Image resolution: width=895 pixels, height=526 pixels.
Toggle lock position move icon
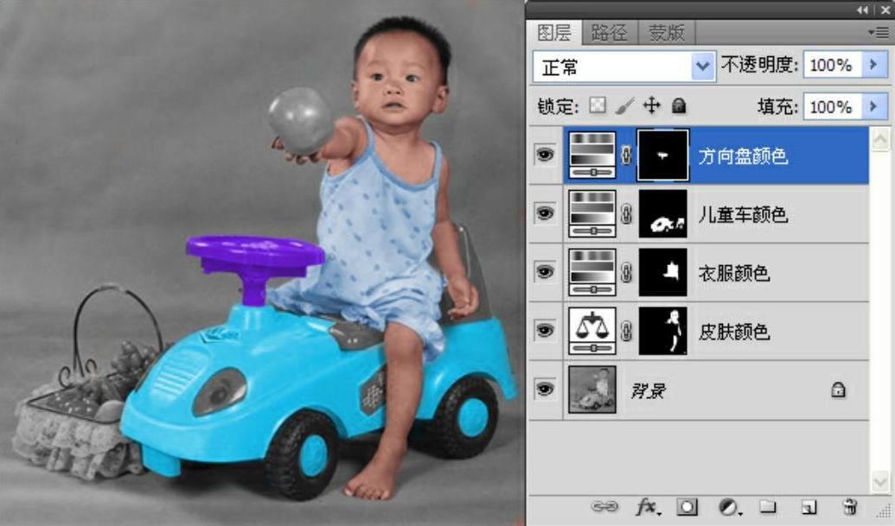651,105
